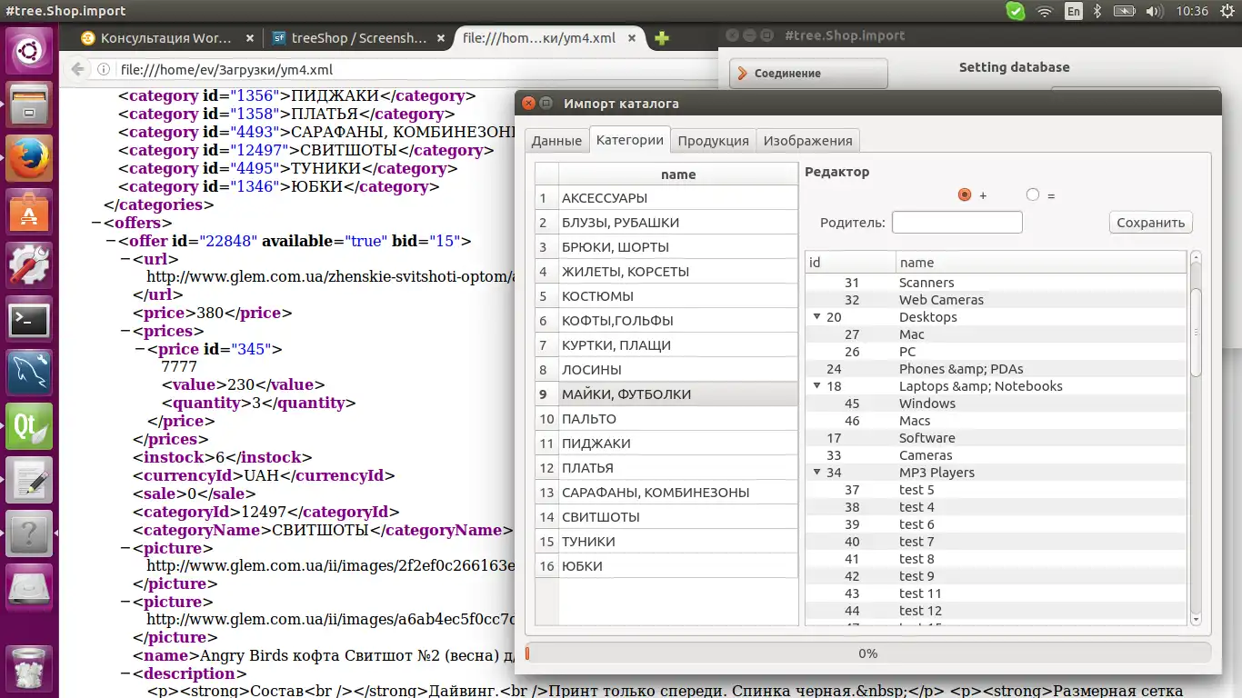This screenshot has height=698, width=1242.
Task: Open the Files manager from launcher
Action: [29, 105]
